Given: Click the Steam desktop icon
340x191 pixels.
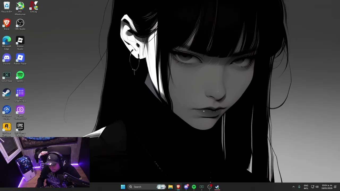Looking at the screenshot, I should pyautogui.click(x=7, y=94).
